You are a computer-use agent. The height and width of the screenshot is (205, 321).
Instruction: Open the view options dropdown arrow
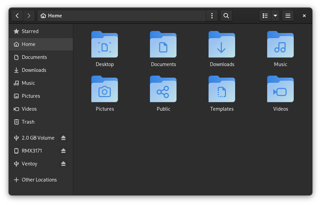point(275,16)
